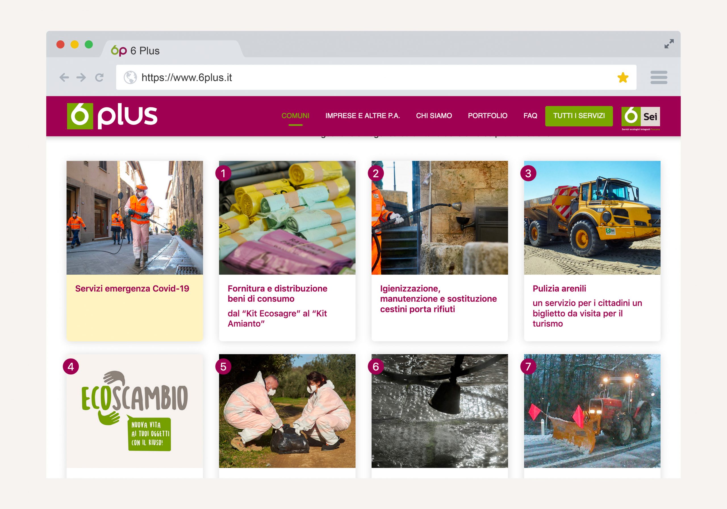Click the browser back arrow icon
This screenshot has width=727, height=509.
(x=64, y=77)
